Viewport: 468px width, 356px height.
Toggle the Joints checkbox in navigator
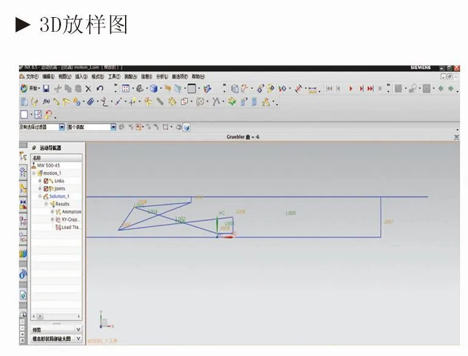(x=46, y=189)
